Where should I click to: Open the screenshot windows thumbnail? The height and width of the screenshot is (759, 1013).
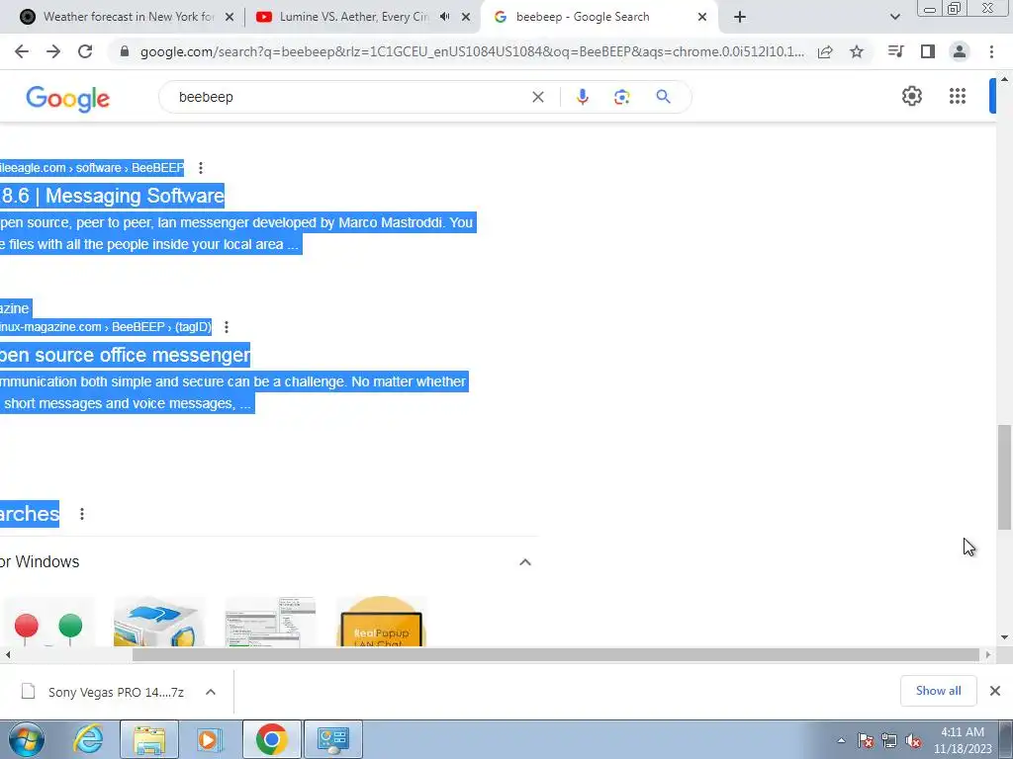click(270, 622)
